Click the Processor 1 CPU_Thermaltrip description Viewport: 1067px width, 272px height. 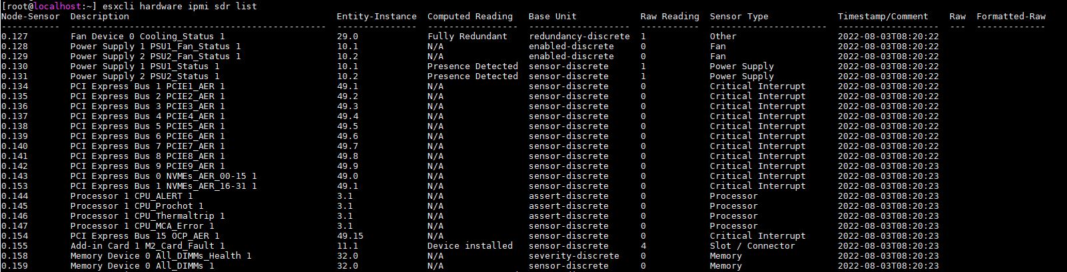point(148,216)
